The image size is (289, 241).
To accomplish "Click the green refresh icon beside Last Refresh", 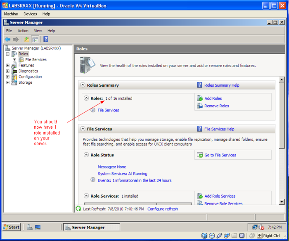I will point(78,209).
